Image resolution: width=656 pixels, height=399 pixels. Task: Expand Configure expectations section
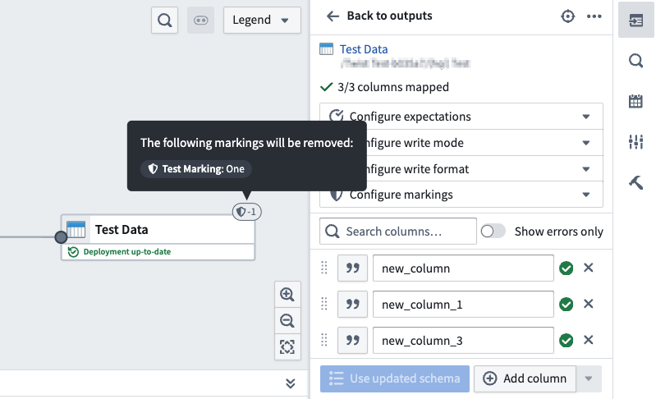click(461, 117)
